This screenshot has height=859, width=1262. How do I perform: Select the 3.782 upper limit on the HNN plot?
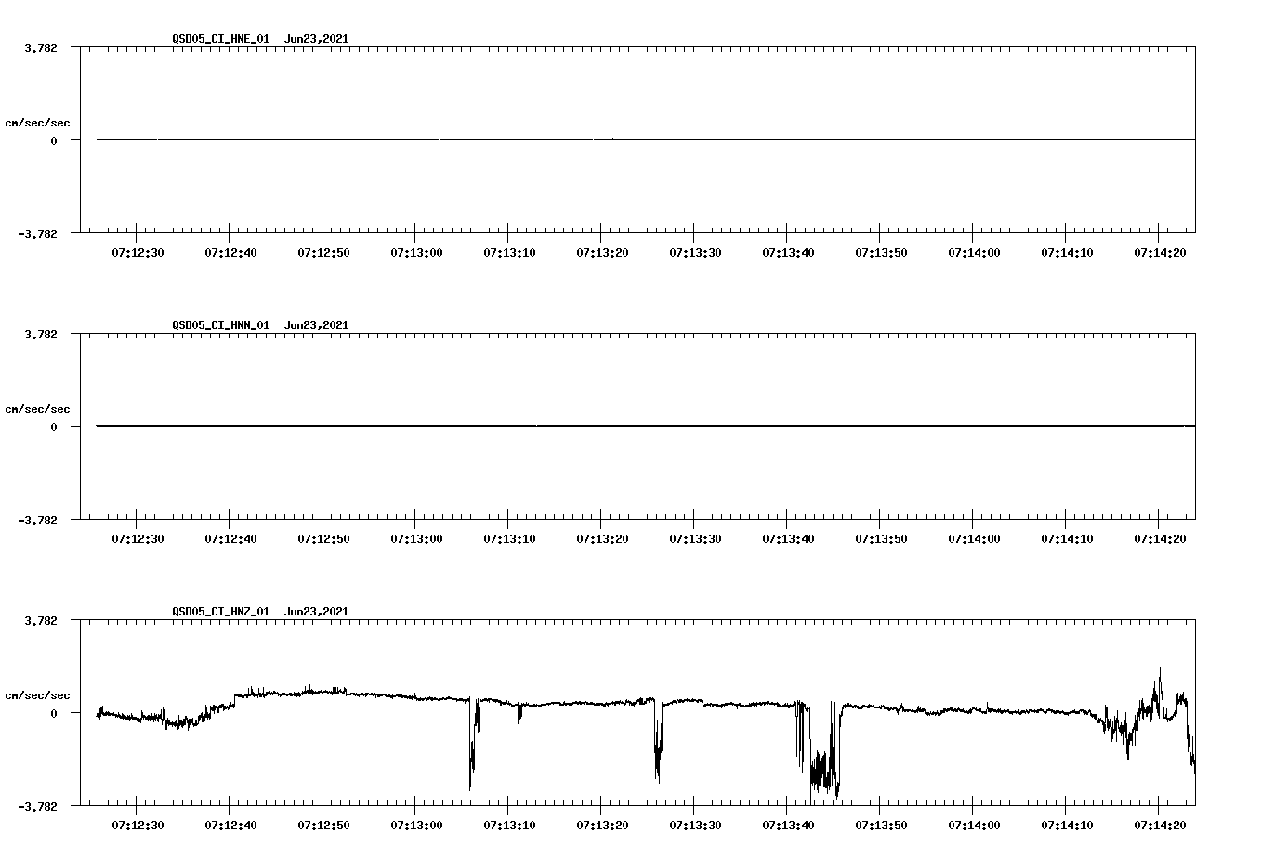point(40,334)
